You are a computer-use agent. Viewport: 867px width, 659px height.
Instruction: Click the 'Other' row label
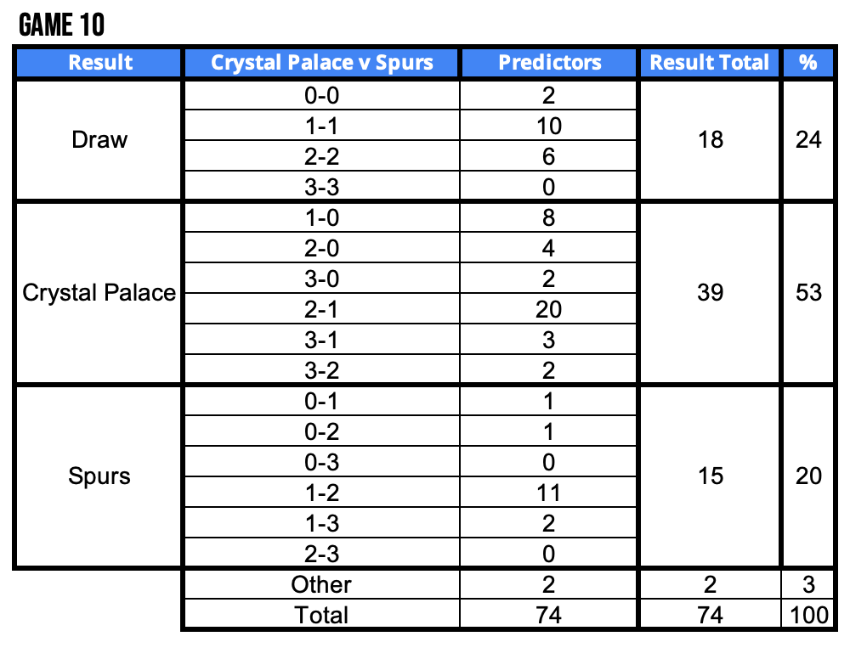coord(321,584)
